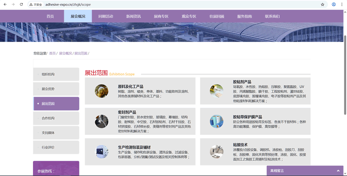Bookmark this page with star icon

pyautogui.click(x=322, y=4)
